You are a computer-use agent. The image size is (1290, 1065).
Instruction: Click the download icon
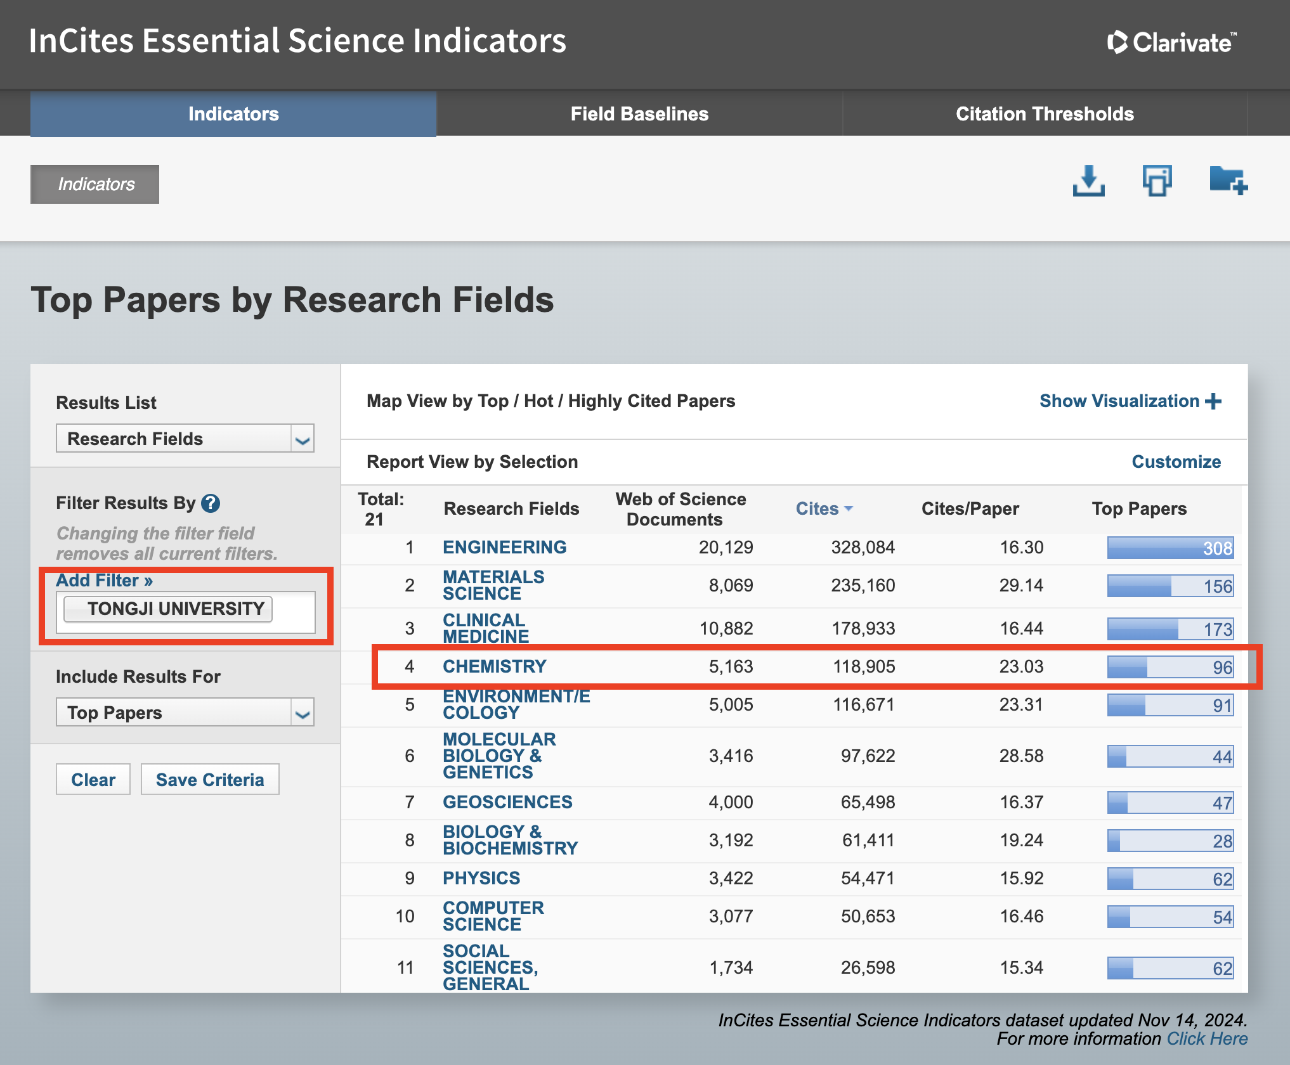coord(1088,182)
